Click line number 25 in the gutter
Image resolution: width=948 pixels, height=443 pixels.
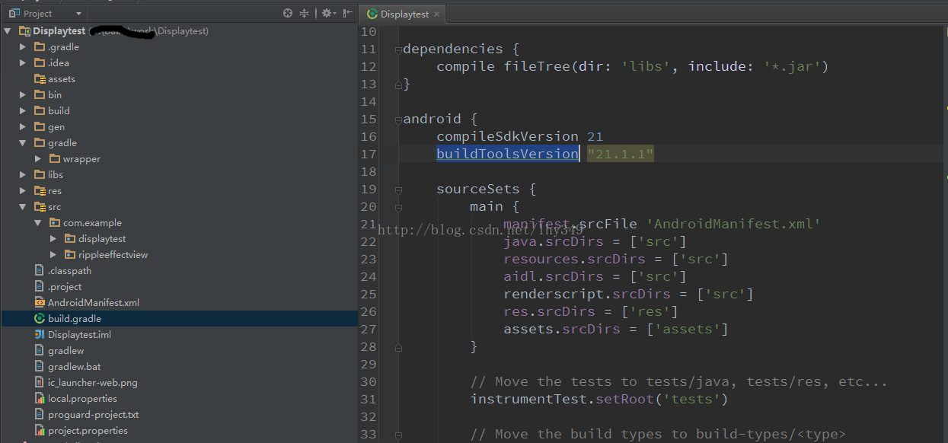(369, 295)
